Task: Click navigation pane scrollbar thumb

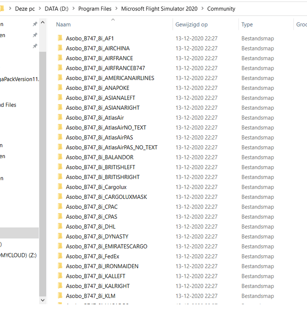Action: tap(43, 174)
